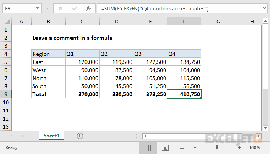The width and height of the screenshot is (270, 154).
Task: Select column E header
Action: coord(150,22)
